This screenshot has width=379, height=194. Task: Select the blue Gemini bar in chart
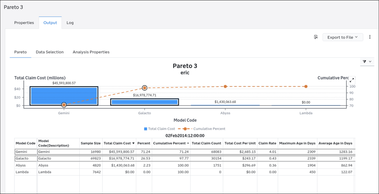coord(64,96)
